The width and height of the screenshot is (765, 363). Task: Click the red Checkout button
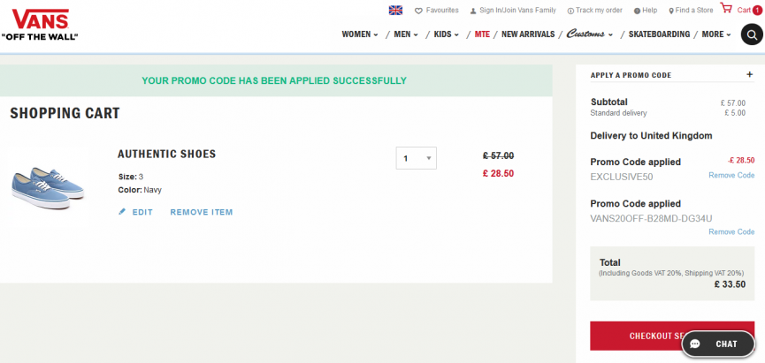tap(672, 336)
